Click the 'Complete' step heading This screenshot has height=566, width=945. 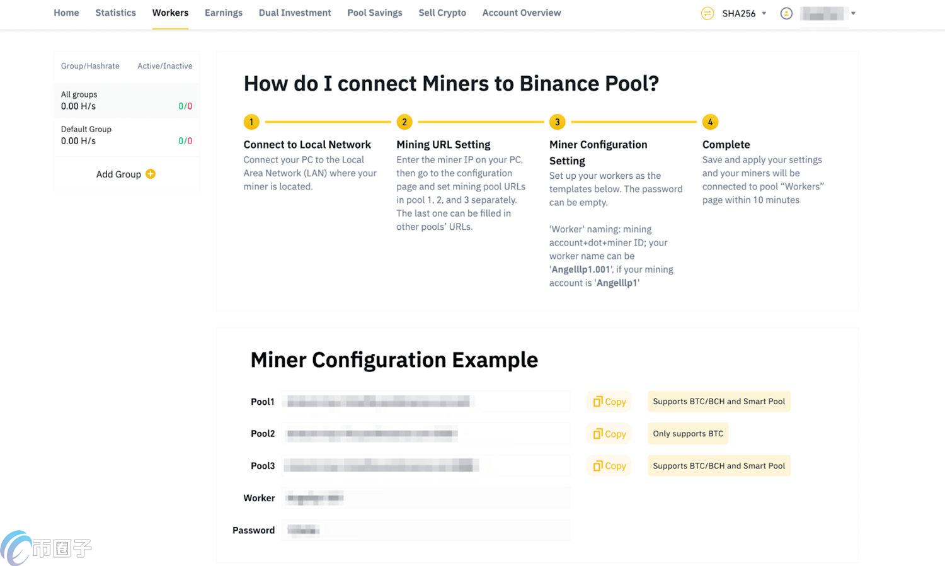[726, 145]
